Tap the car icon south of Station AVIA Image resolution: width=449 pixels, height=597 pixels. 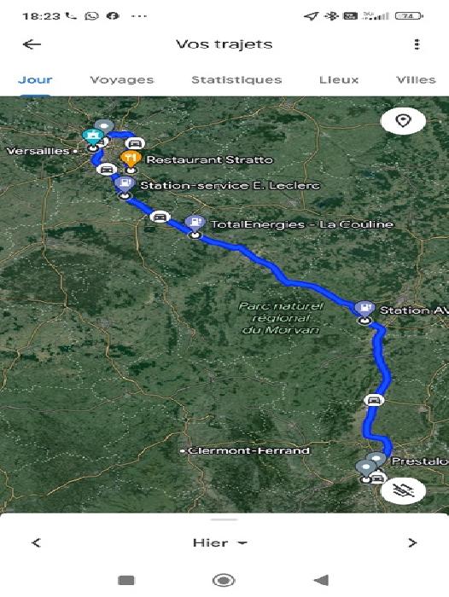click(374, 400)
